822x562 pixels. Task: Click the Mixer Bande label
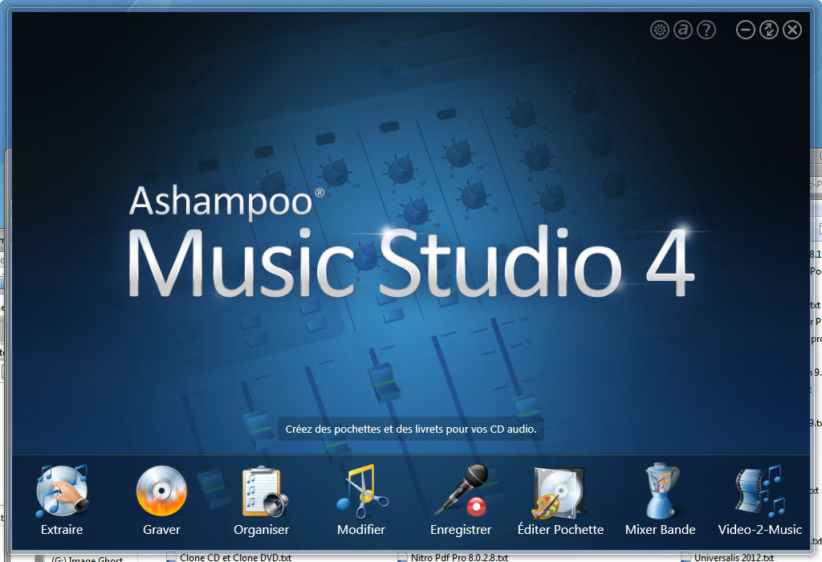point(661,530)
